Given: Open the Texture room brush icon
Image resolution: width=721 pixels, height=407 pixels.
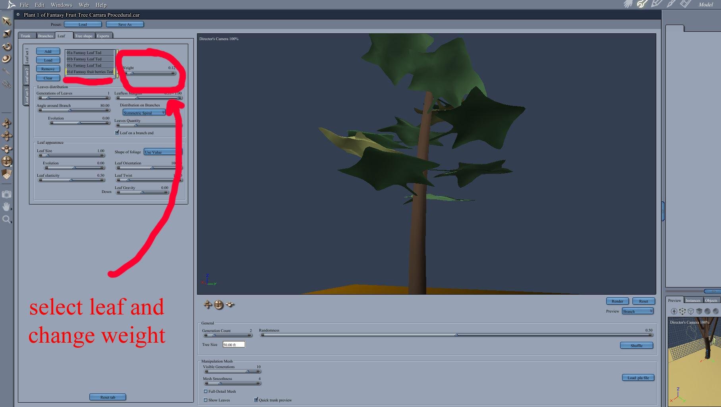Looking at the screenshot, I should point(671,4).
